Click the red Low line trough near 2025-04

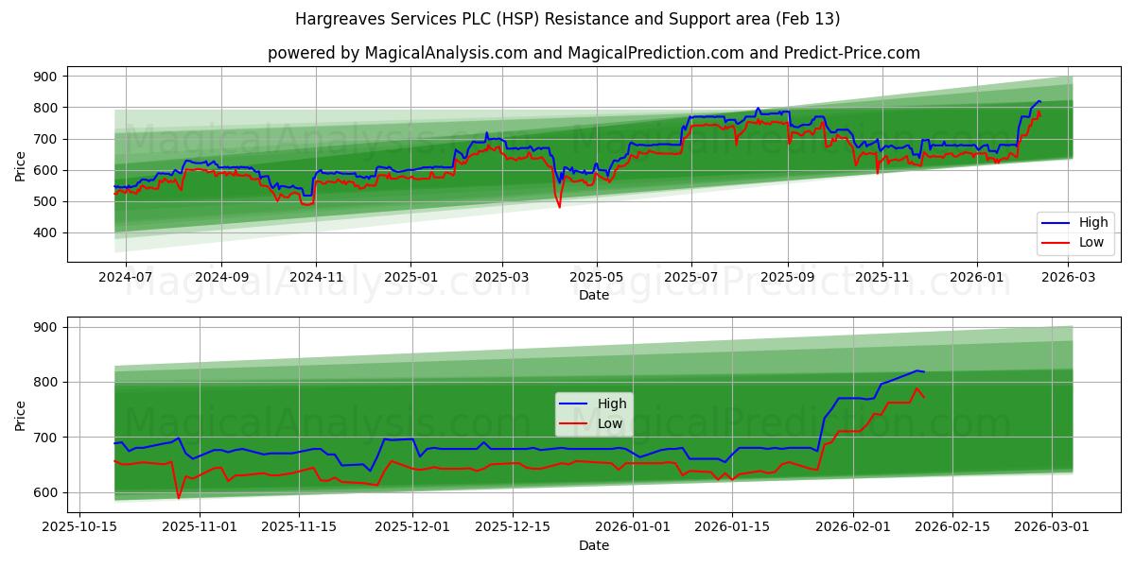click(x=559, y=206)
